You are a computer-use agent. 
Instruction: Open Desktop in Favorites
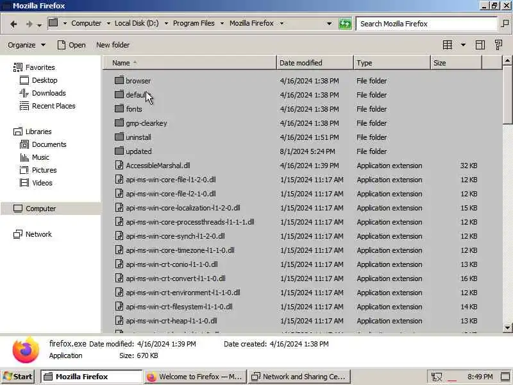click(x=38, y=80)
